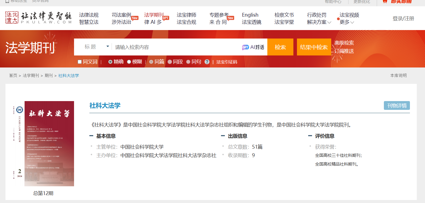The image size is (425, 203).
Task: Click into the search content input box
Action: tap(175, 47)
